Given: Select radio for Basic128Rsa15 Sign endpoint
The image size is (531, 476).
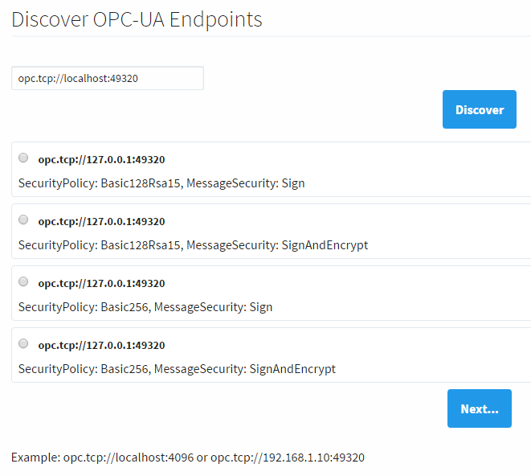Looking at the screenshot, I should pyautogui.click(x=23, y=158).
